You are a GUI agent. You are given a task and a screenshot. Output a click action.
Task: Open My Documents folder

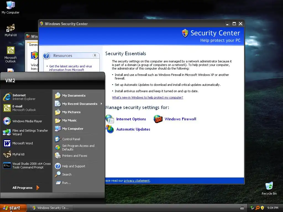(79, 95)
